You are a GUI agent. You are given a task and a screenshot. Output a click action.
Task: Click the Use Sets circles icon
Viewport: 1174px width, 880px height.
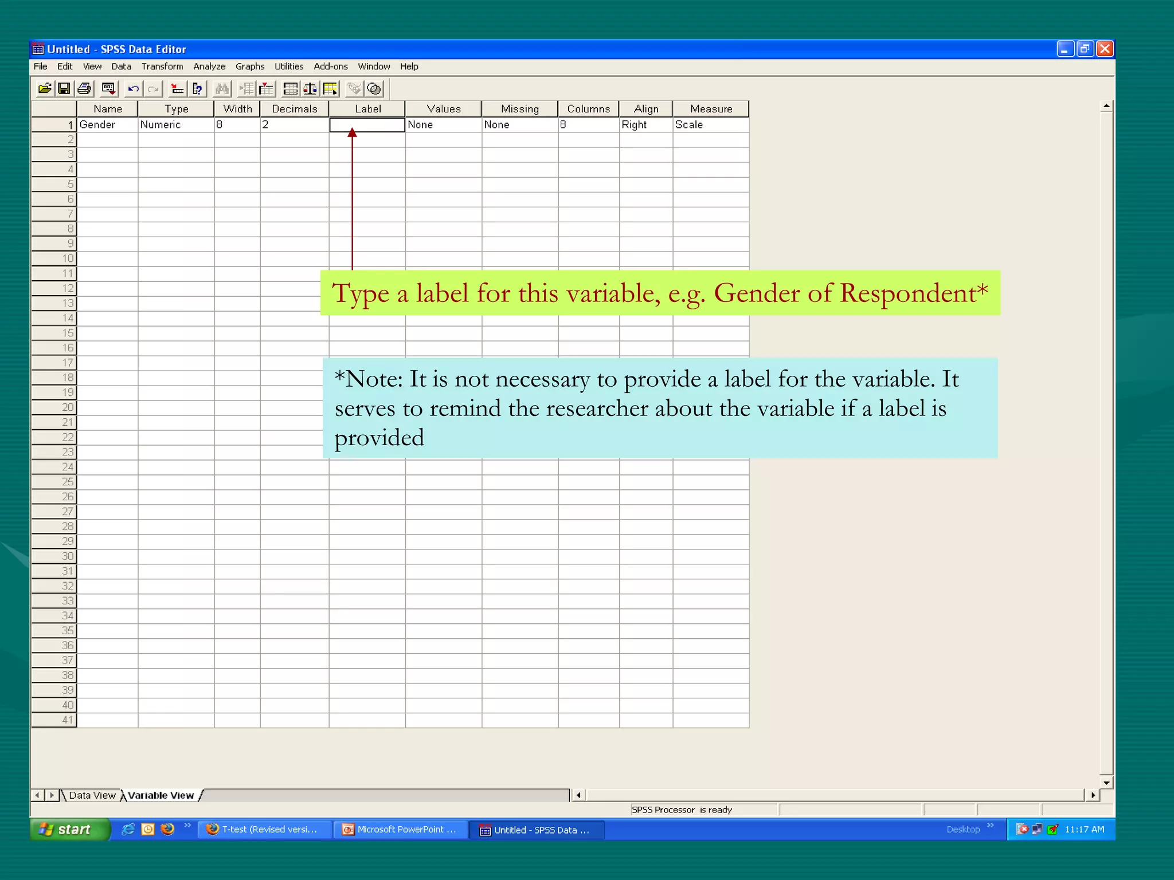pyautogui.click(x=374, y=89)
